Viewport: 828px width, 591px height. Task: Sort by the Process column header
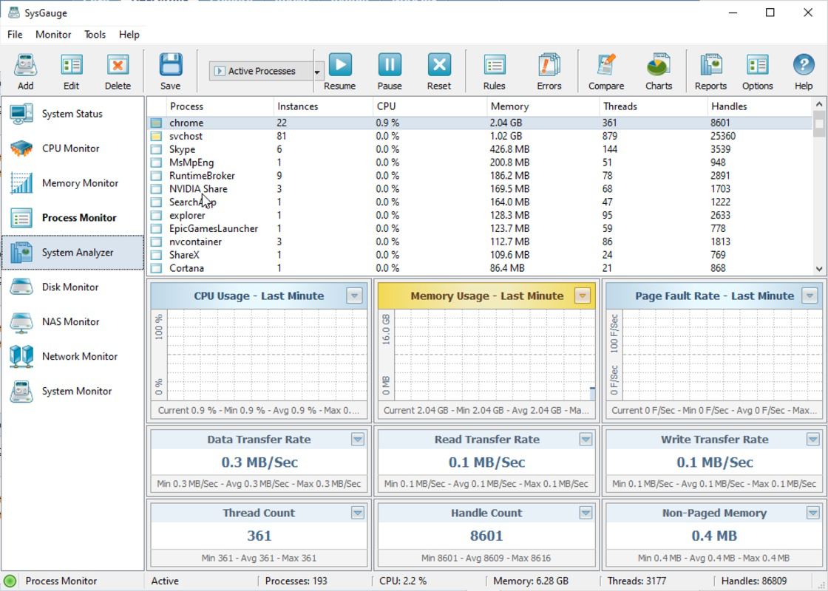220,106
